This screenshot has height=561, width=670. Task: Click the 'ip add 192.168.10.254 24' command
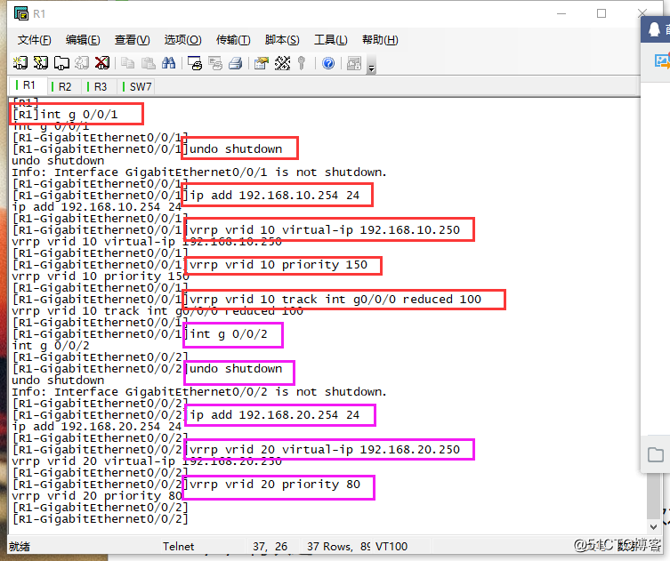pos(274,195)
